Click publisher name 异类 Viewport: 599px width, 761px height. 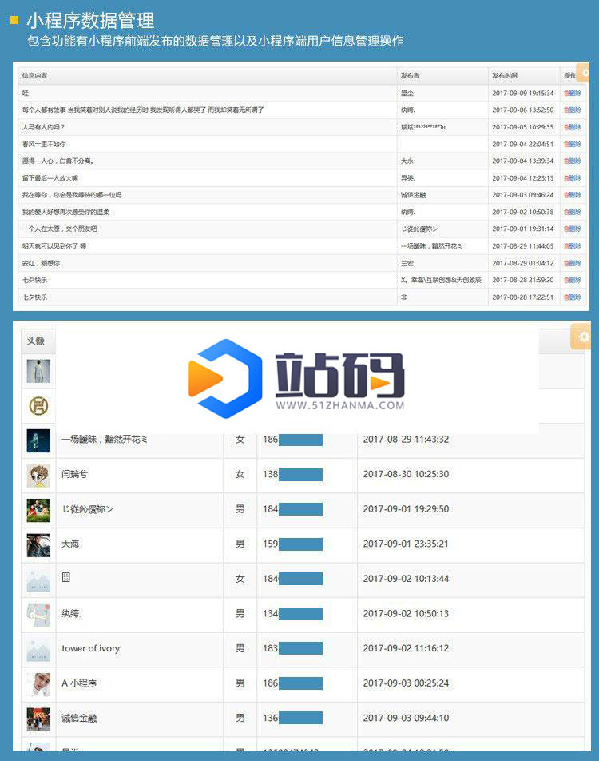[x=407, y=178]
